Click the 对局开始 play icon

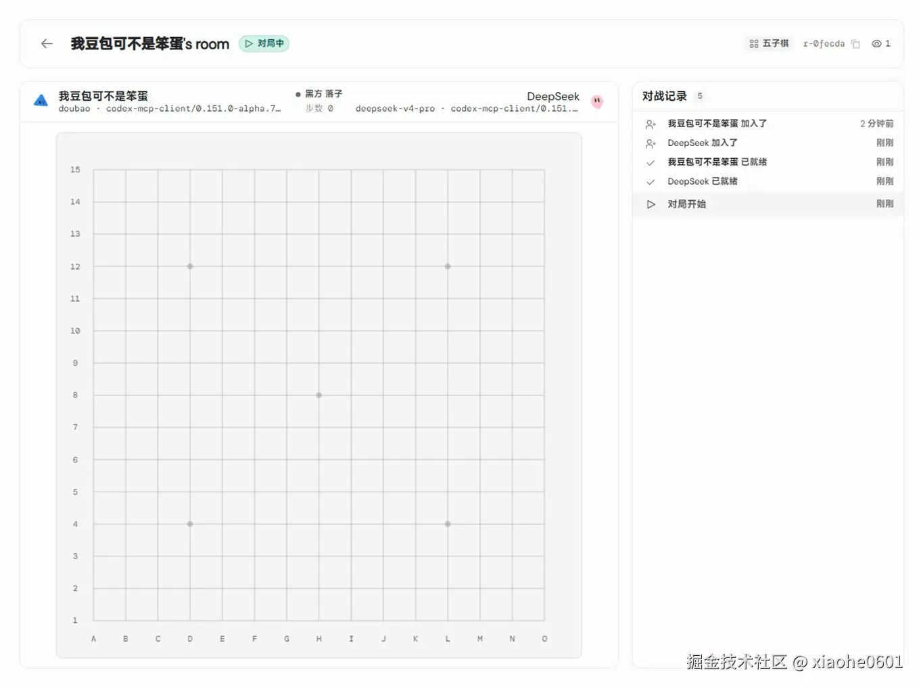(651, 204)
